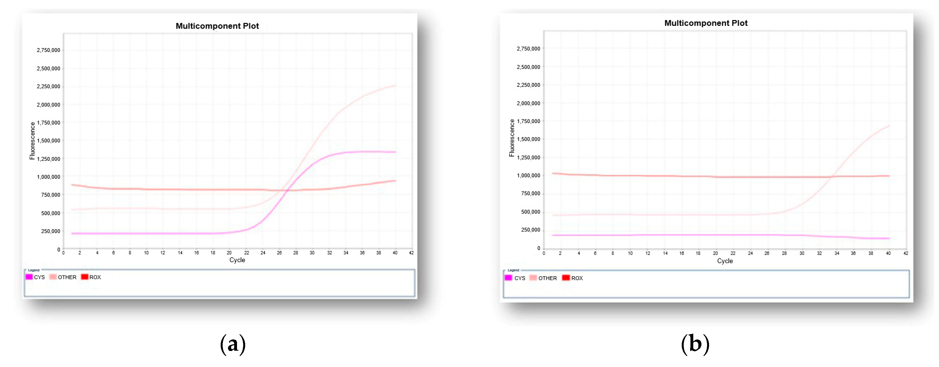Click the right Multicomponent Plot title
The image size is (939, 367).
pos(706,23)
